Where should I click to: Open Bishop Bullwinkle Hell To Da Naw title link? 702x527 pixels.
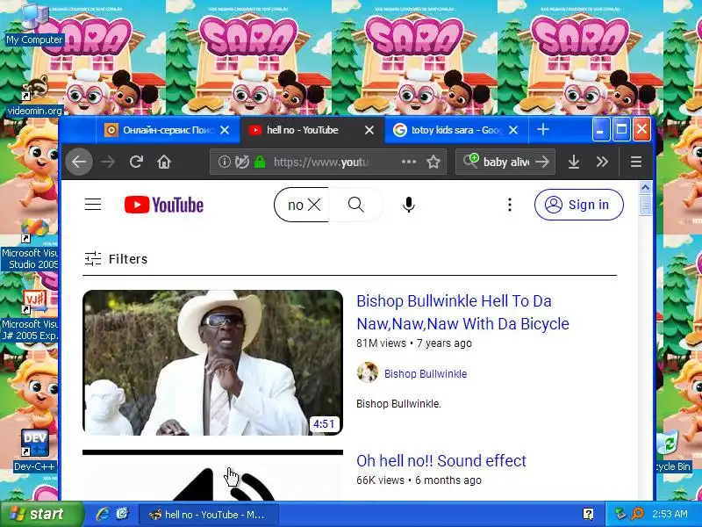pos(463,313)
